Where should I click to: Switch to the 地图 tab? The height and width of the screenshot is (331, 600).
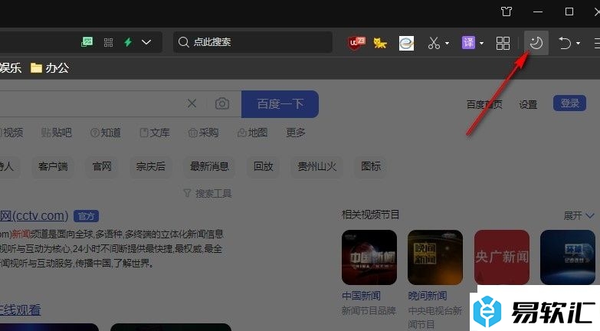252,133
